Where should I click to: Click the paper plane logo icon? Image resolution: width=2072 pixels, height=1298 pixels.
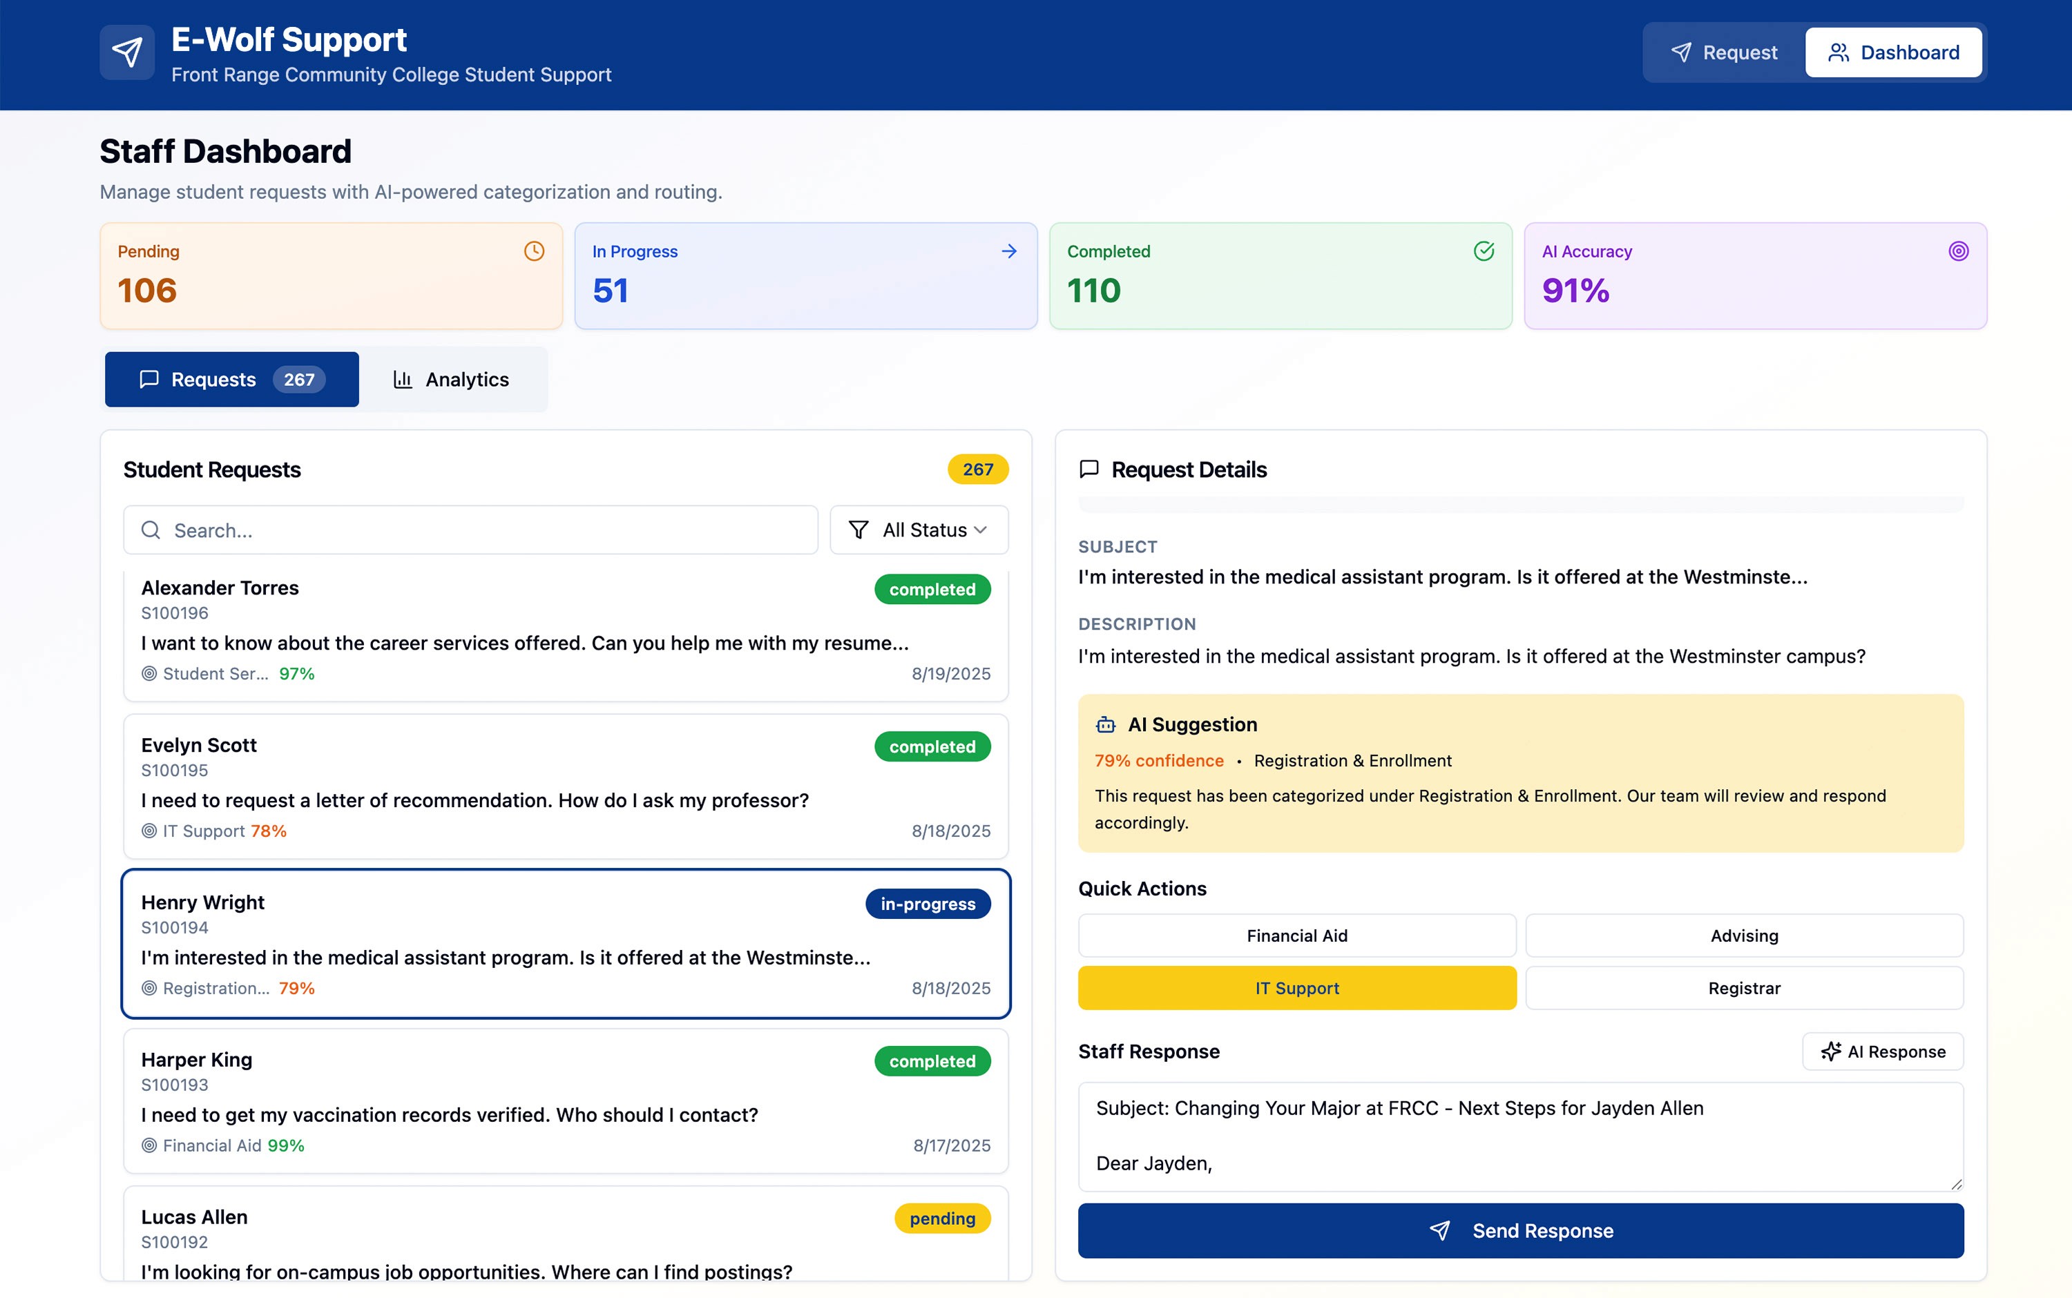pyautogui.click(x=127, y=52)
